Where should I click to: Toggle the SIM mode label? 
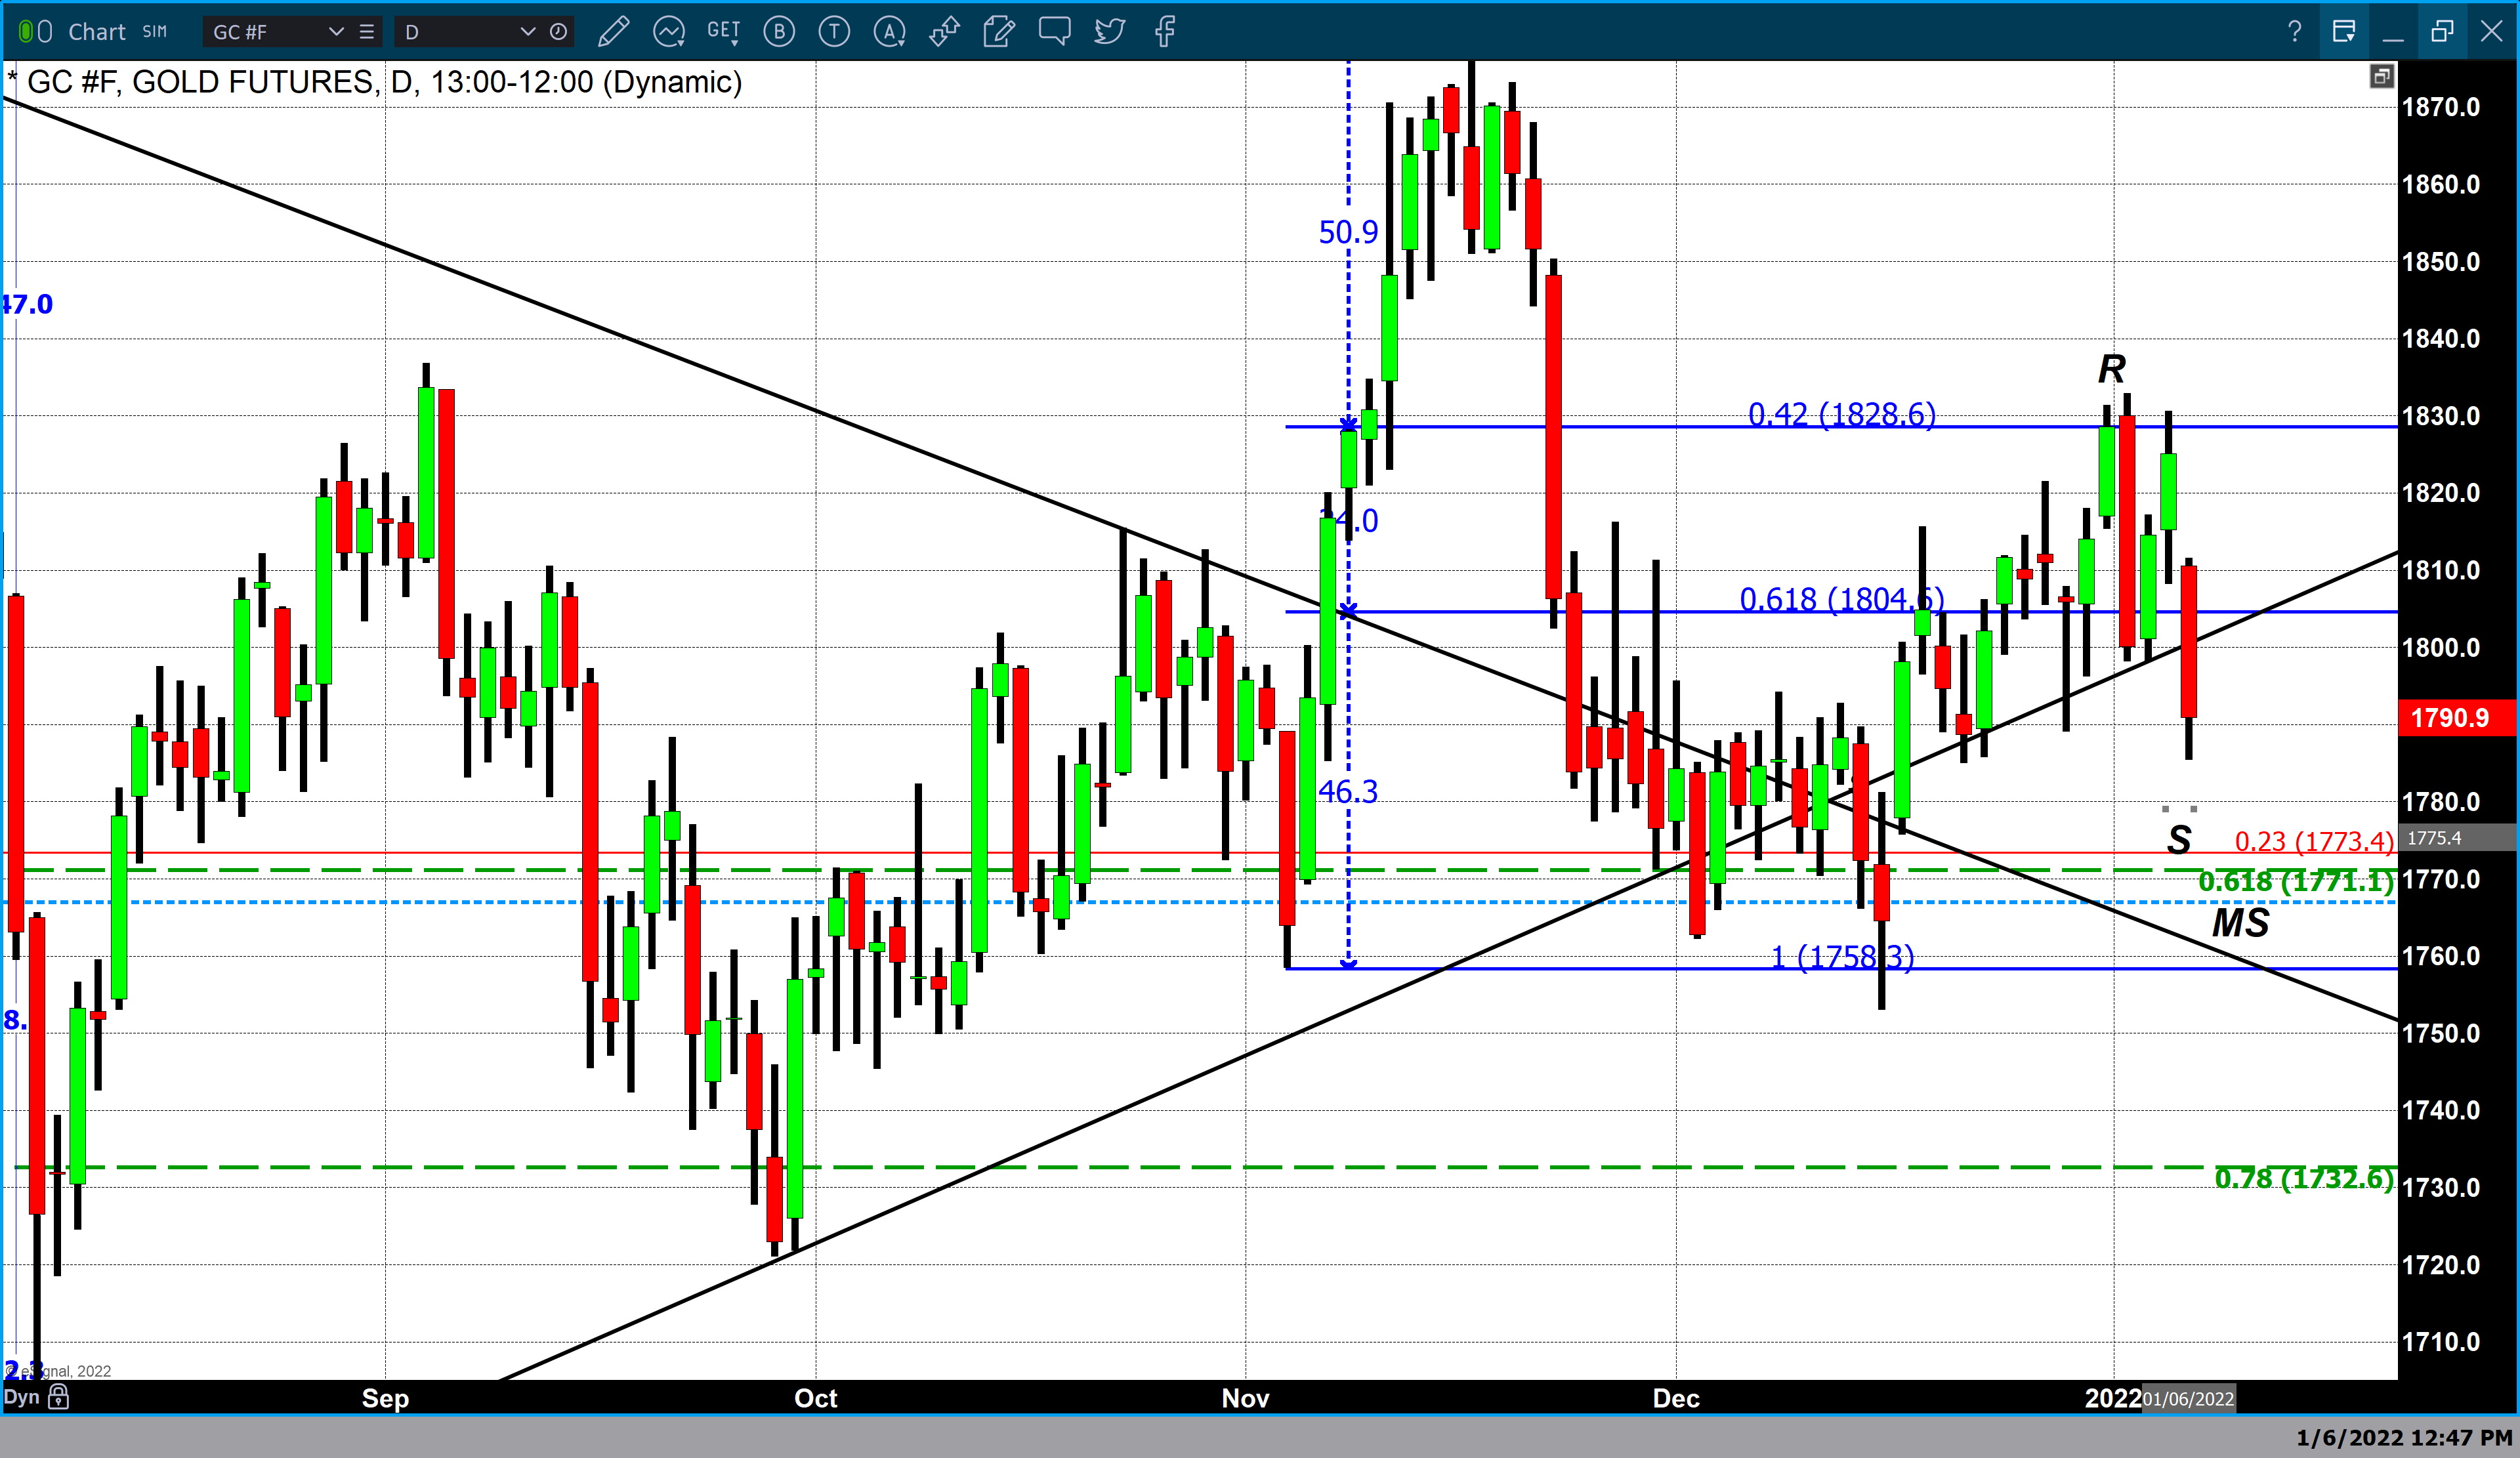coord(154,32)
